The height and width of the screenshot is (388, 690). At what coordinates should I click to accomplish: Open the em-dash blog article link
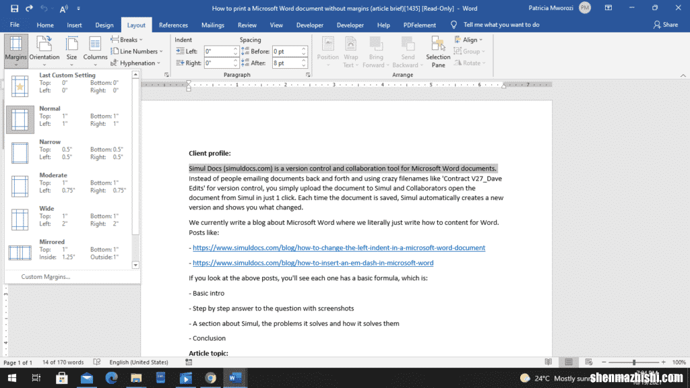313,263
